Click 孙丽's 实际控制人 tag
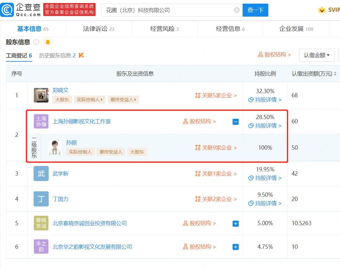 (x=80, y=152)
